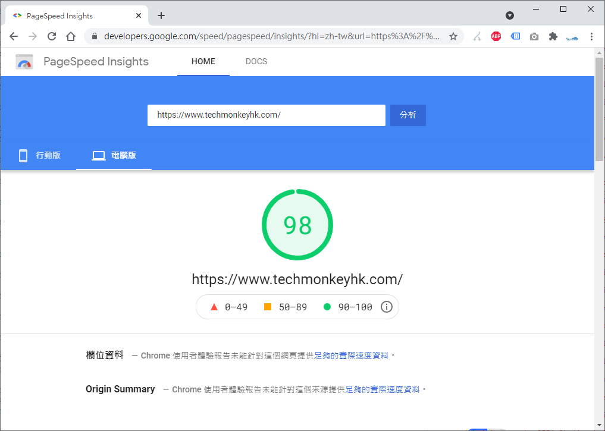Select the PageSpeed Insights browser tab
This screenshot has width=605, height=431.
[x=77, y=16]
